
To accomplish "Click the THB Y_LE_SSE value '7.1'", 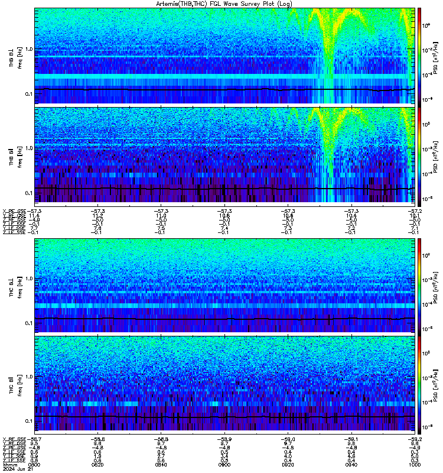I will 415,228.
